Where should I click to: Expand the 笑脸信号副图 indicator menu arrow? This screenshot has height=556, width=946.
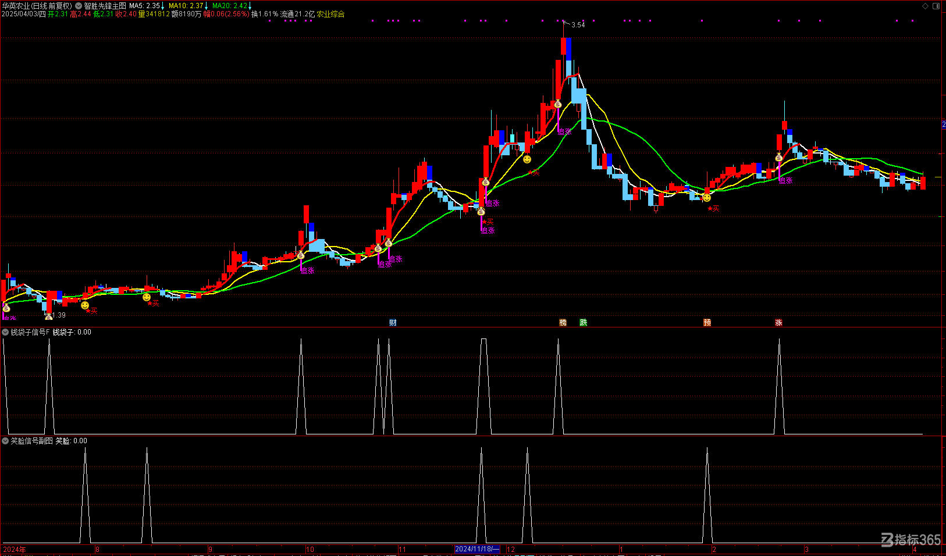[x=5, y=441]
